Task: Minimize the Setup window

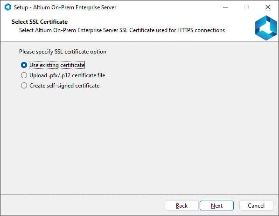Action: point(225,7)
